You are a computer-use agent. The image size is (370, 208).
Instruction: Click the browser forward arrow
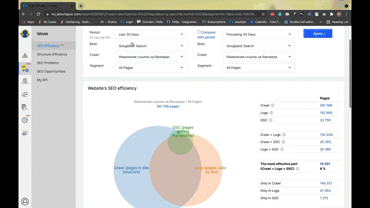point(31,14)
